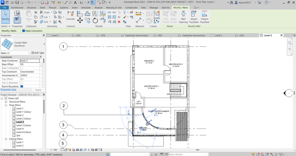The width and height of the screenshot is (296, 156).
Task: Open the Properties help link
Action: 8,89
